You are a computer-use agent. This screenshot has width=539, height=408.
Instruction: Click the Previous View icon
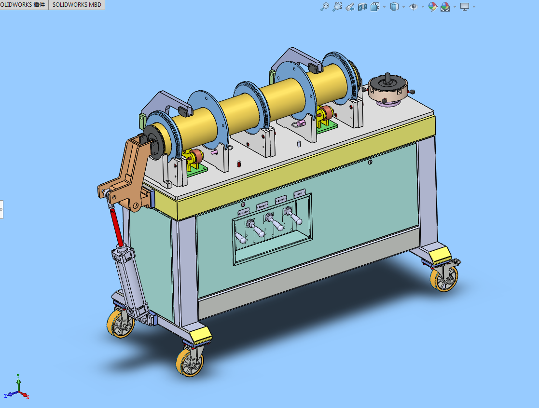[350, 7]
